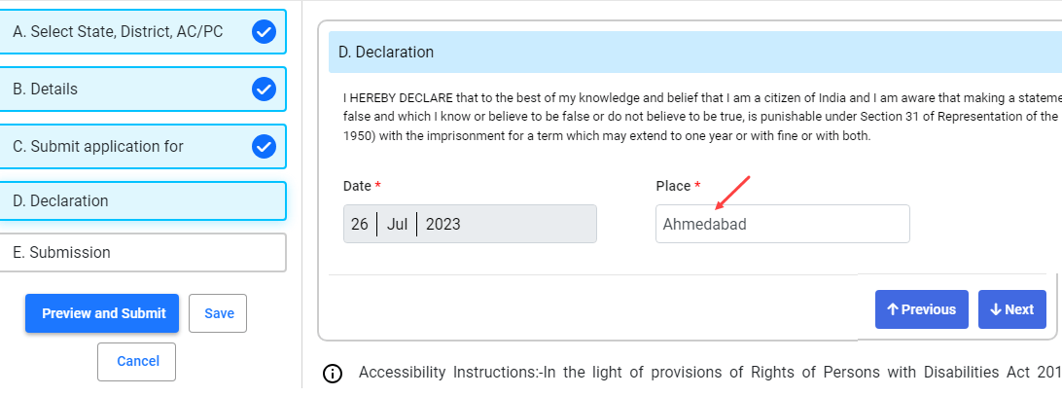This screenshot has width=1062, height=396.
Task: Select the D. Declaration step in sidebar
Action: coord(143,200)
